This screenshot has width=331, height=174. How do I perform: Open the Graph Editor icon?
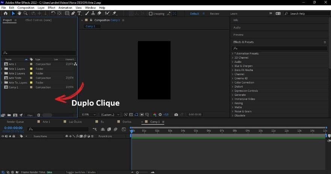click(124, 129)
